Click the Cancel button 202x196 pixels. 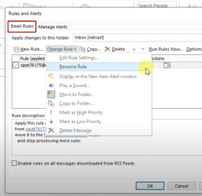[182, 186]
